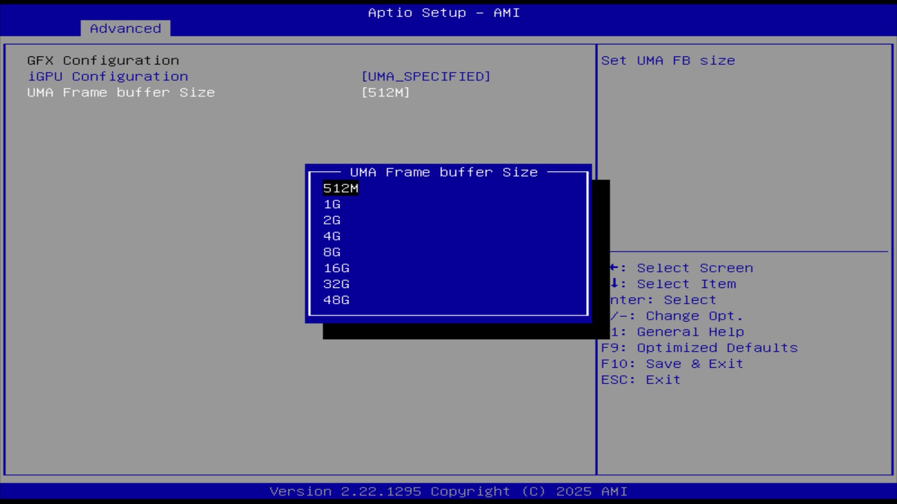
Task: Click the Select Screen key hint
Action: pyautogui.click(x=694, y=268)
